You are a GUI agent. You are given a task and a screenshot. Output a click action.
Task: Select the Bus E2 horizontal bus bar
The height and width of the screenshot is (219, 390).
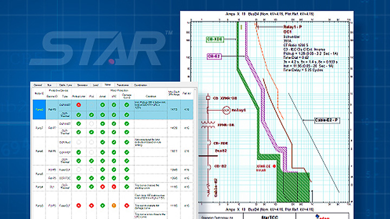coord(208,156)
